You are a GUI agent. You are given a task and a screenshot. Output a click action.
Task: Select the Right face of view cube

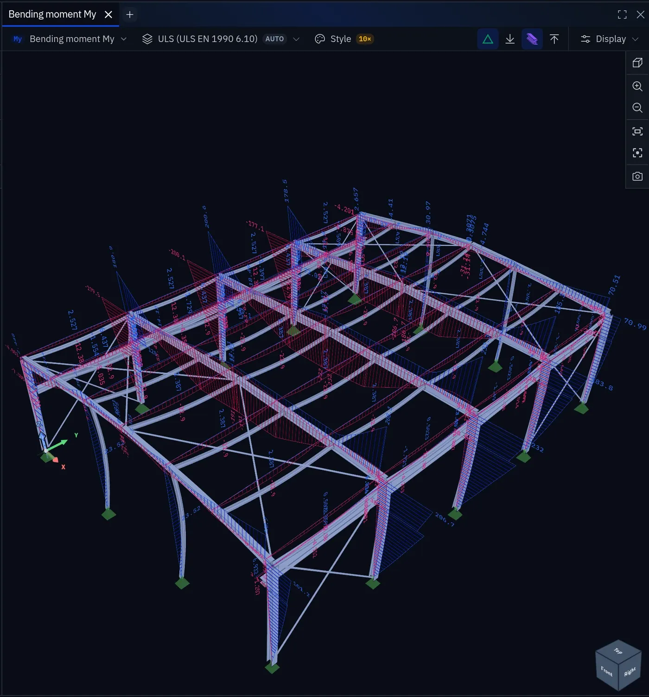point(630,671)
